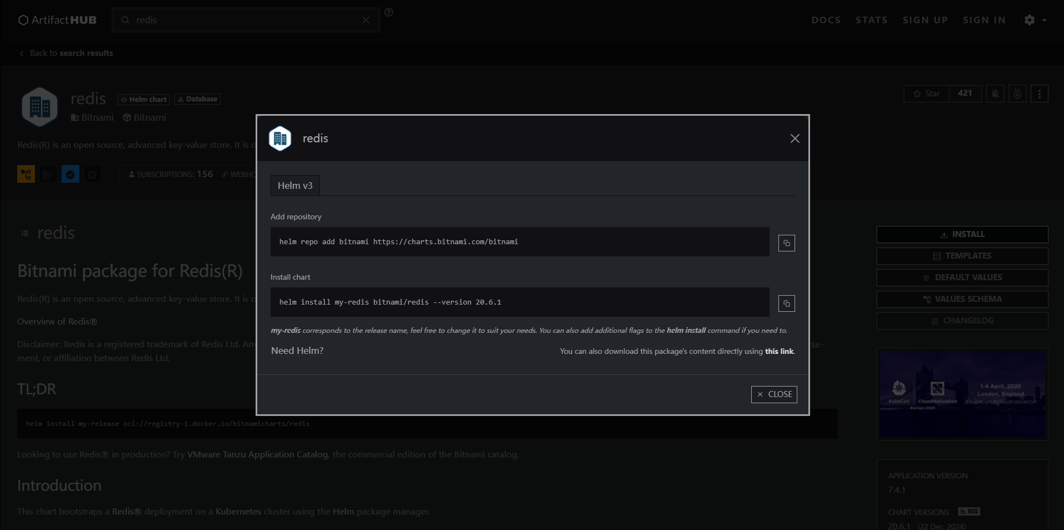Go to the Artifact HUB home logo

click(x=57, y=20)
